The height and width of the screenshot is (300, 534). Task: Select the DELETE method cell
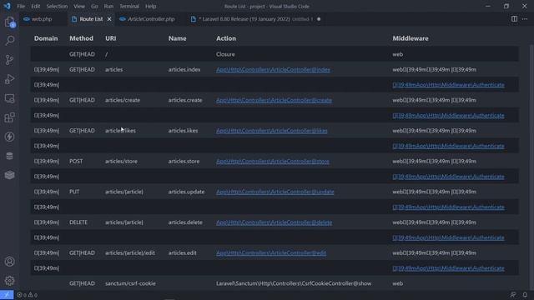78,222
